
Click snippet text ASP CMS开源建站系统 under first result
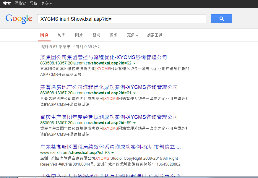point(61,75)
